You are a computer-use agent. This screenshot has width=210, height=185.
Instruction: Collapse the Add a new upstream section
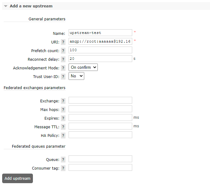(x=31, y=6)
